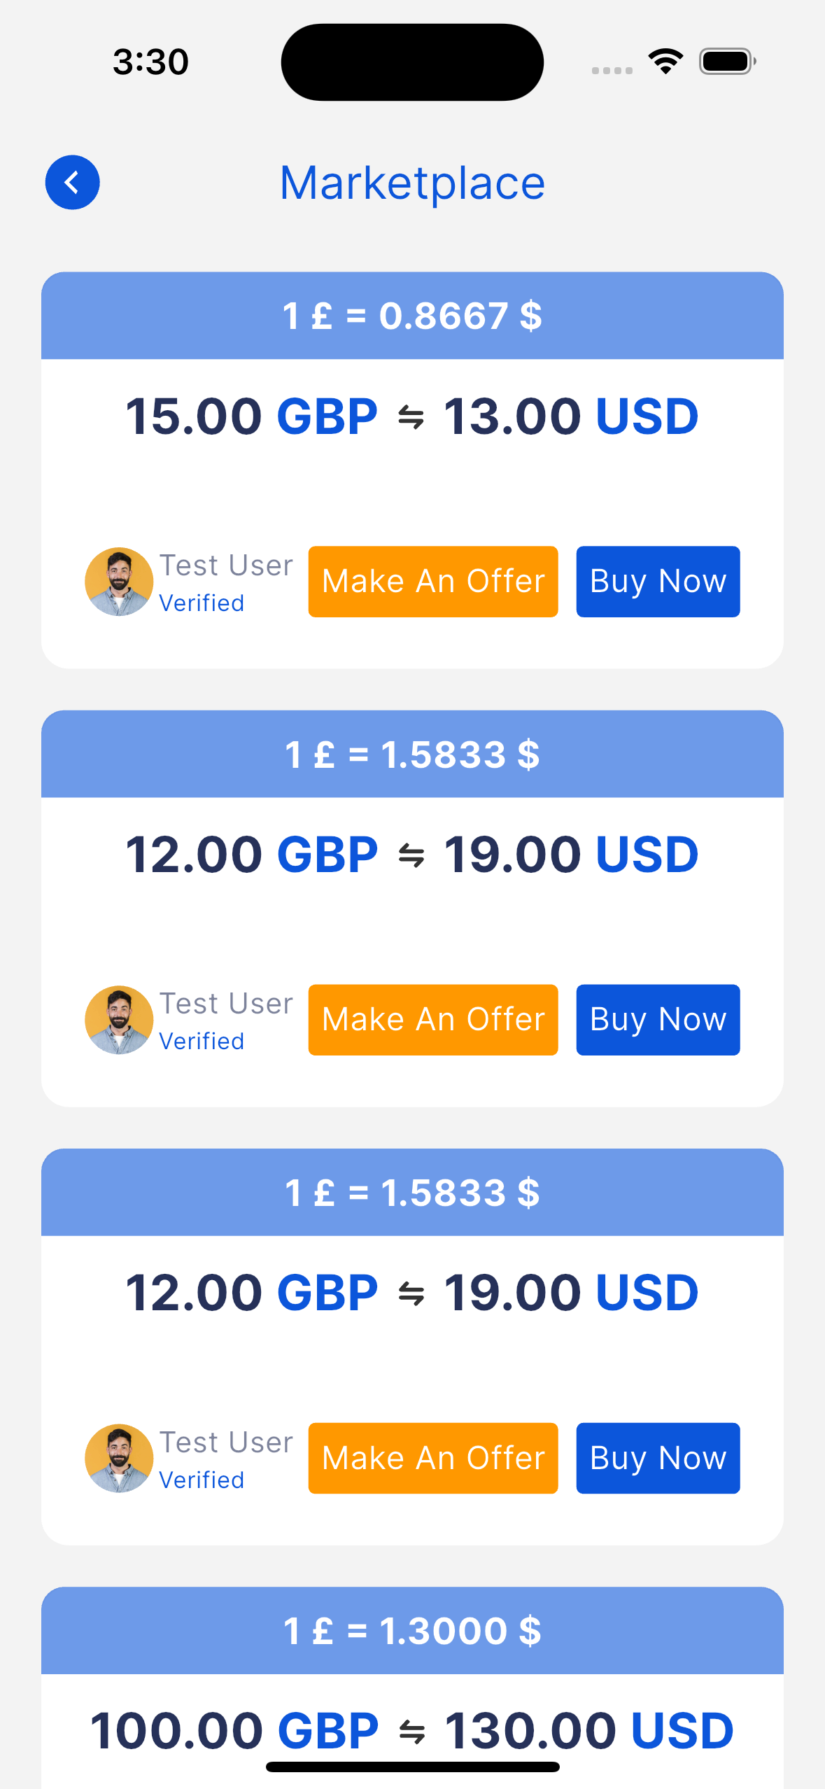Select the 1 £ = 0.8667 $ rate header
This screenshot has width=825, height=1789.
tap(412, 316)
